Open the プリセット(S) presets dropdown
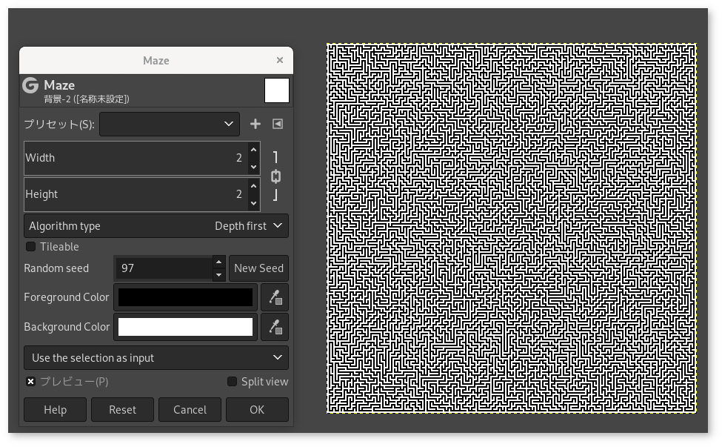Image resolution: width=722 pixels, height=447 pixels. (x=169, y=125)
